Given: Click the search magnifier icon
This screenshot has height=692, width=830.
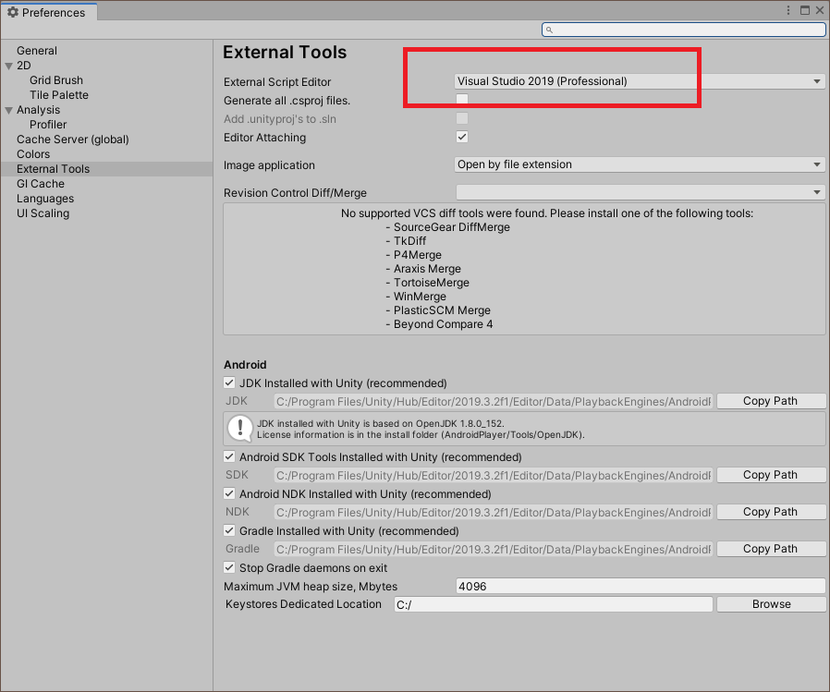Looking at the screenshot, I should pos(549,30).
